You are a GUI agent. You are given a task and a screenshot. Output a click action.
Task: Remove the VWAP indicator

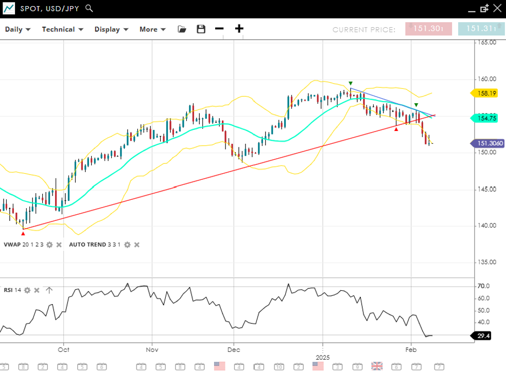point(59,245)
